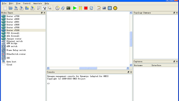Open the File menu
Image resolution: width=179 pixels, height=101 pixels.
pyautogui.click(x=4, y=3)
